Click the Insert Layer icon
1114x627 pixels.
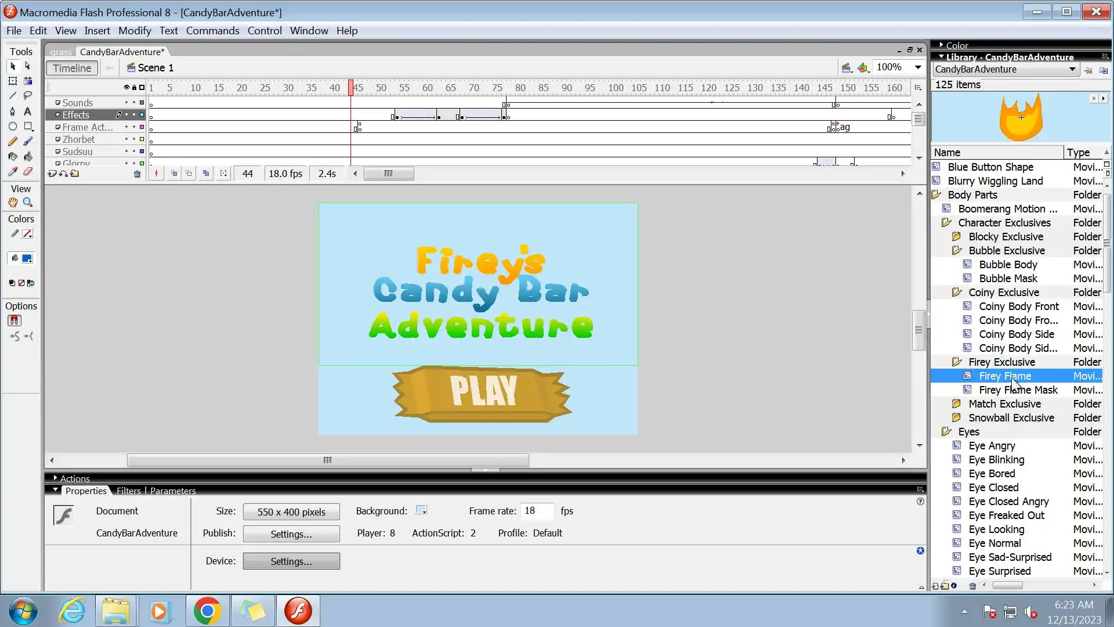click(52, 174)
